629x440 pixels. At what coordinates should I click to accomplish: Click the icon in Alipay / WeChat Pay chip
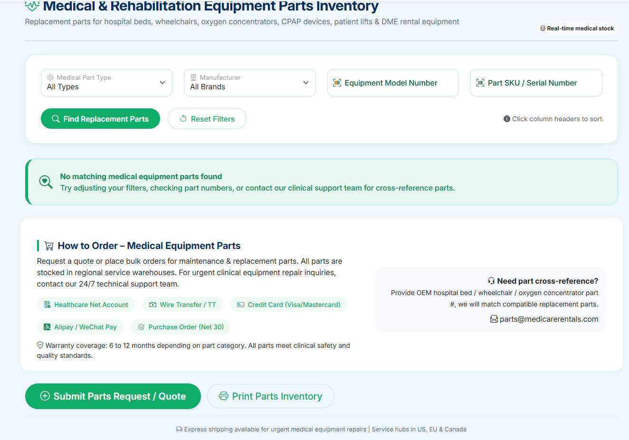point(47,327)
